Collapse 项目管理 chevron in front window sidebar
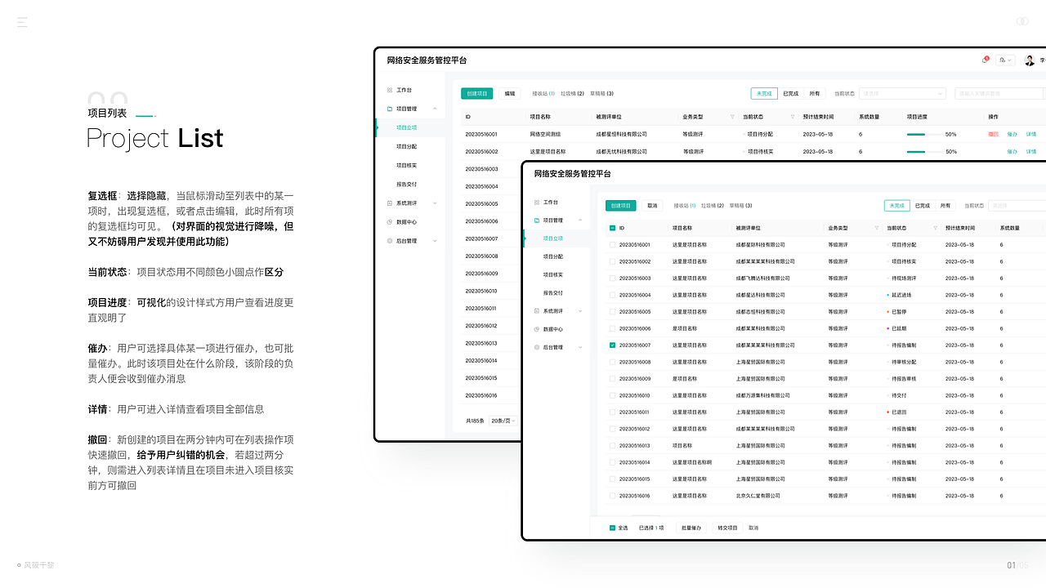The height and width of the screenshot is (588, 1046). pos(580,220)
